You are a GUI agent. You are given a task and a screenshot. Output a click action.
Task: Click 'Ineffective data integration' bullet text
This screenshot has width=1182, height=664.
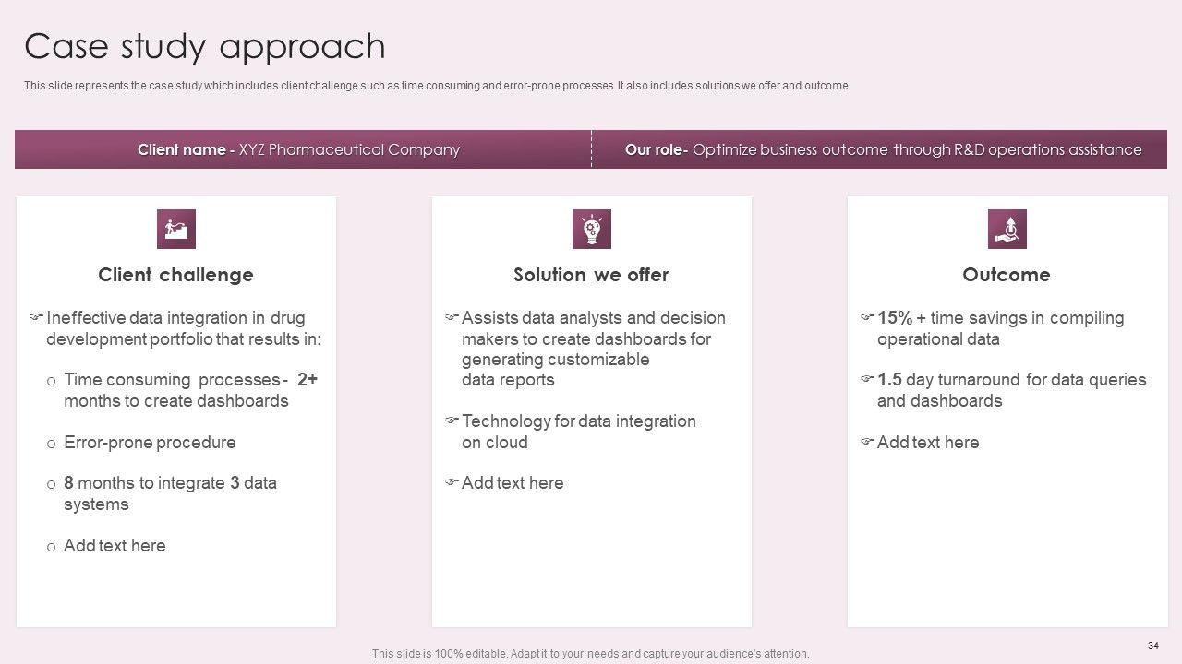[183, 328]
